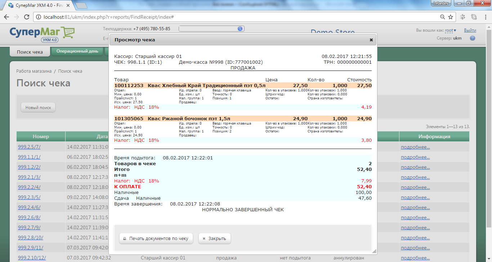
Task: Click the Новый поиск button
Action: 38,107
